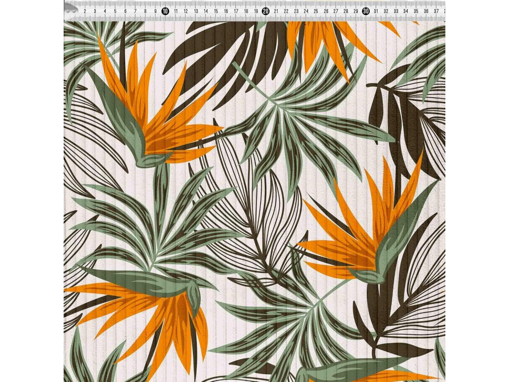Click the number 5 on the ruler

pos(115,11)
